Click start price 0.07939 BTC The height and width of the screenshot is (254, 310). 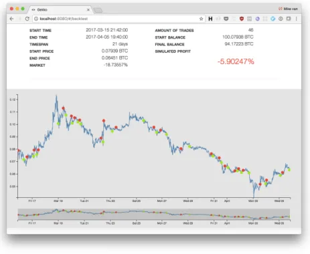pos(114,51)
